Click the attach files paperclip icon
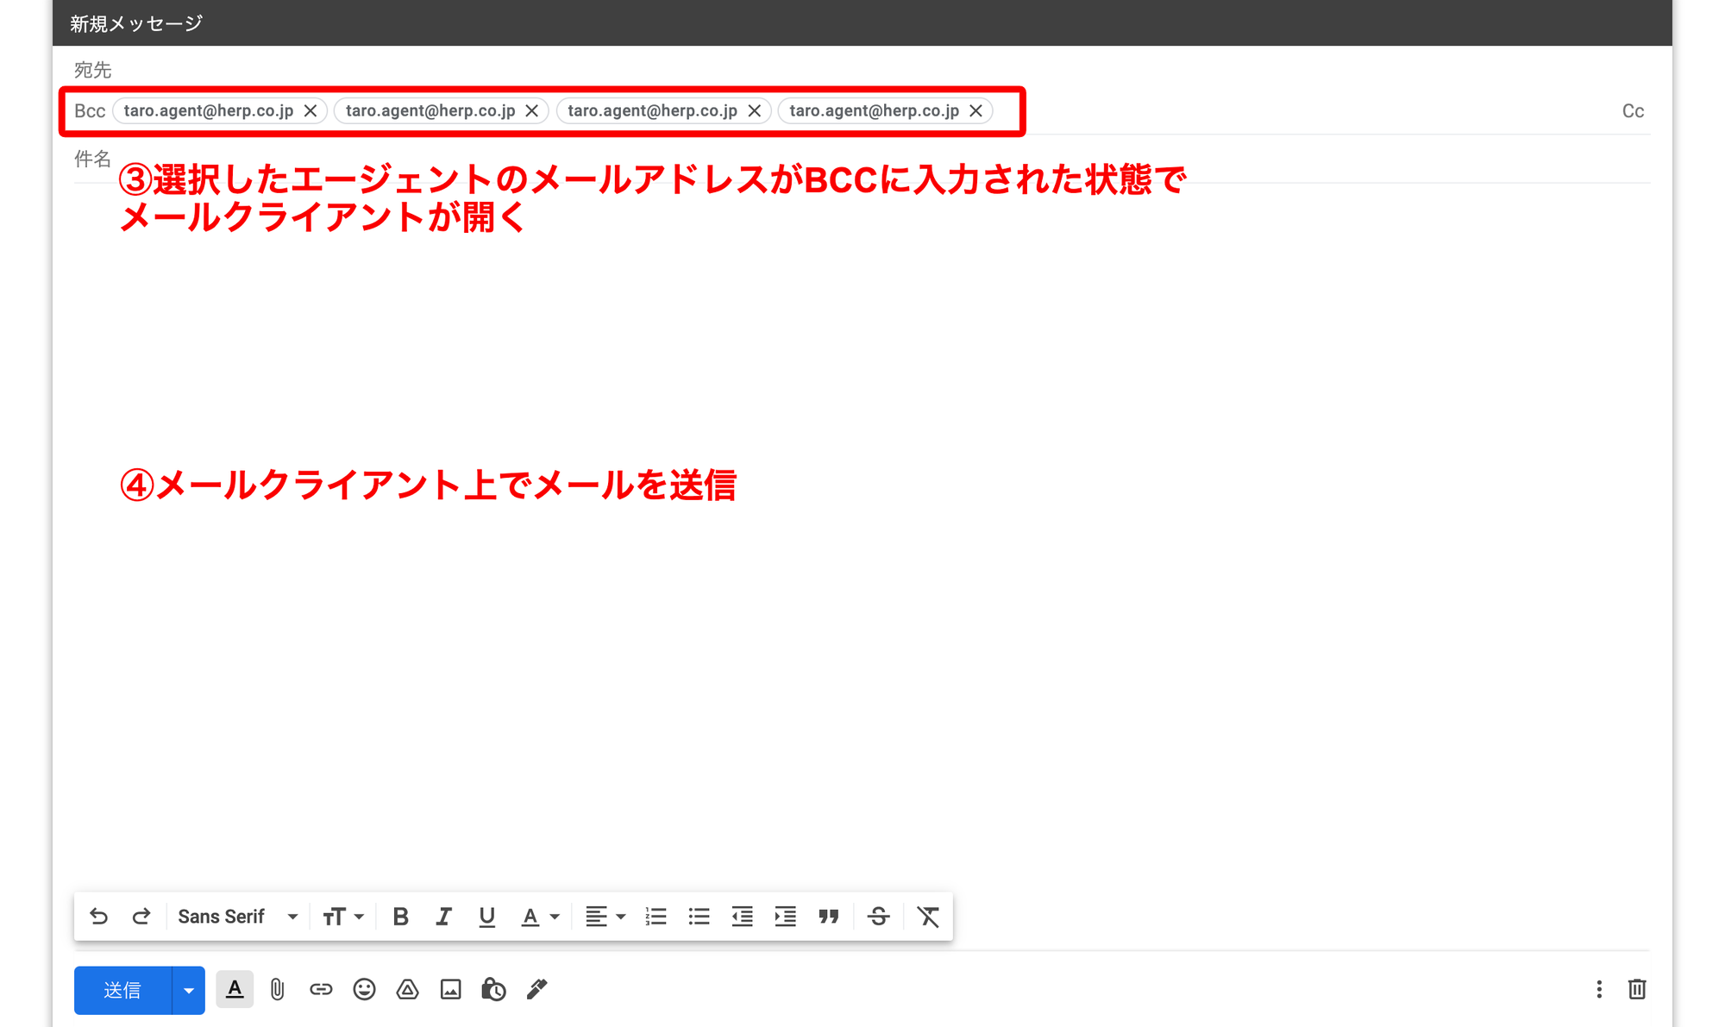Screen dimensions: 1725x1027 coord(277,989)
